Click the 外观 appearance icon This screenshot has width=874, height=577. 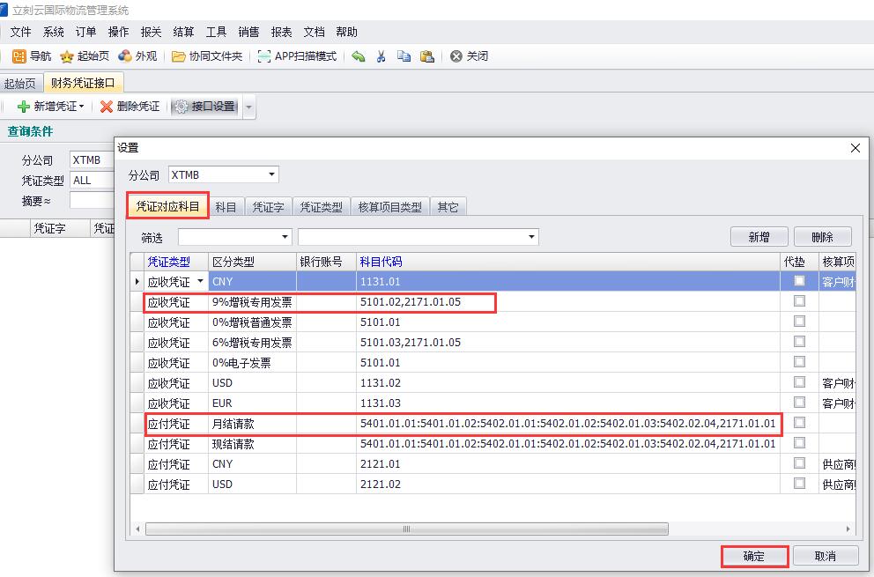[x=125, y=56]
